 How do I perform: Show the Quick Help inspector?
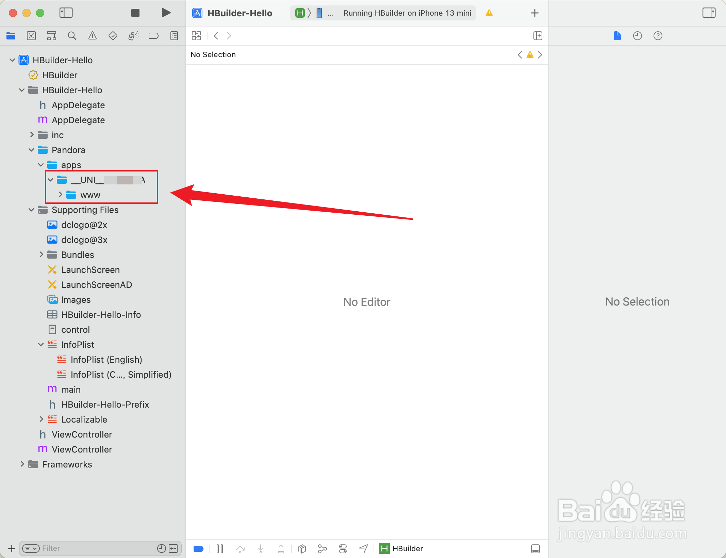pyautogui.click(x=658, y=36)
